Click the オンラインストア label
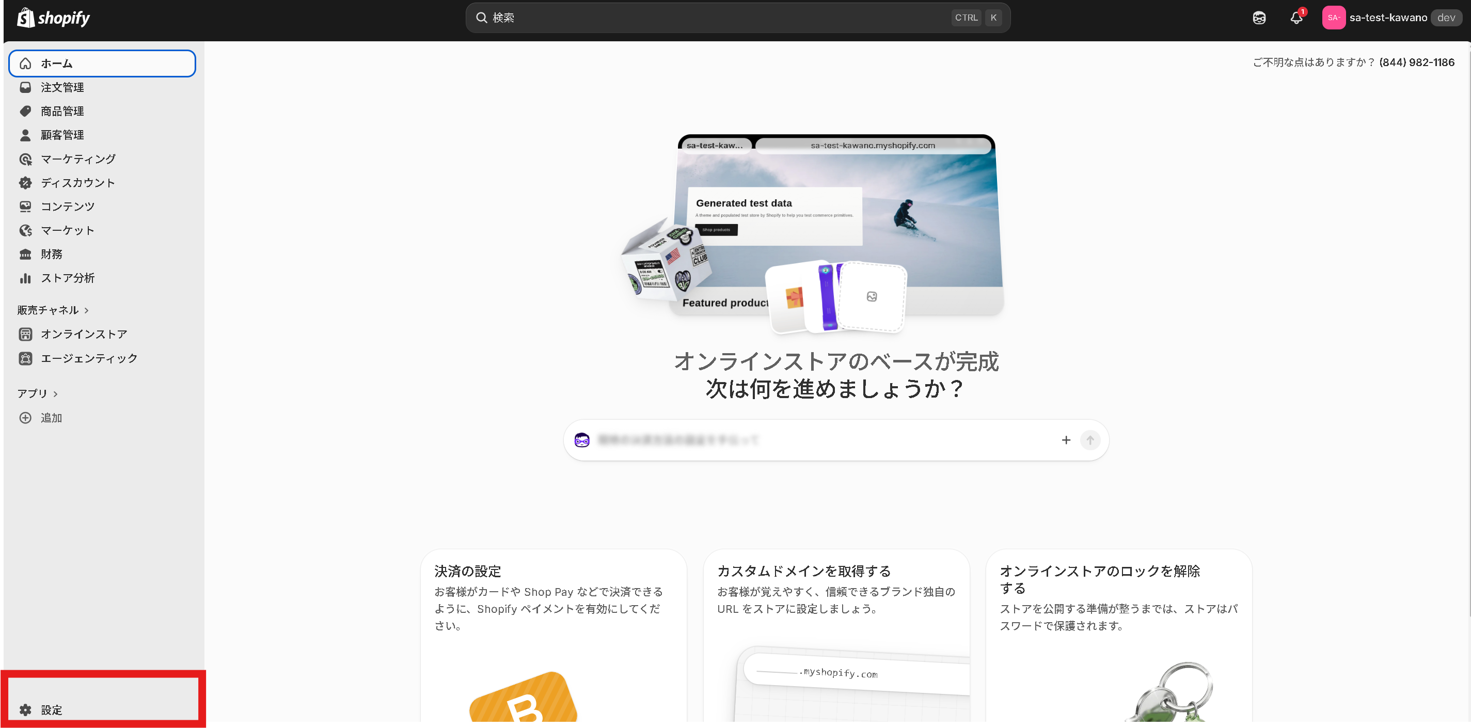This screenshot has width=1471, height=728. [84, 334]
